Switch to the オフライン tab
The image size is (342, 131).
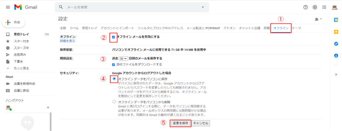point(281,28)
